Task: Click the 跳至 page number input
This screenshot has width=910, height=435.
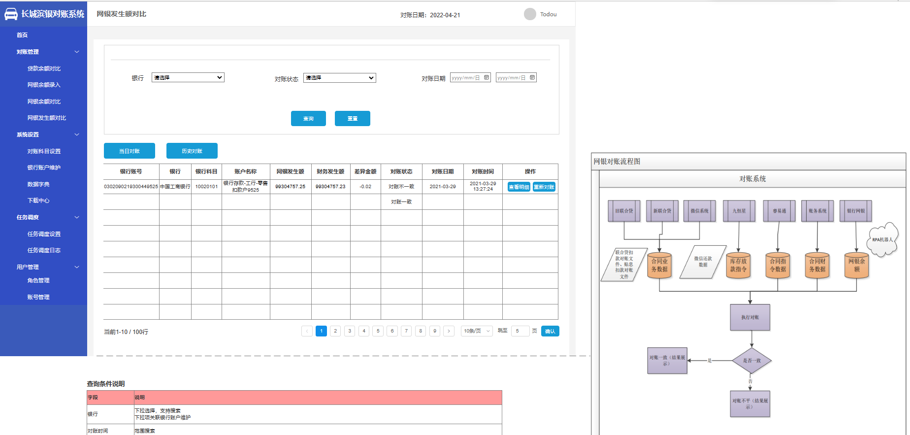Action: pos(520,331)
